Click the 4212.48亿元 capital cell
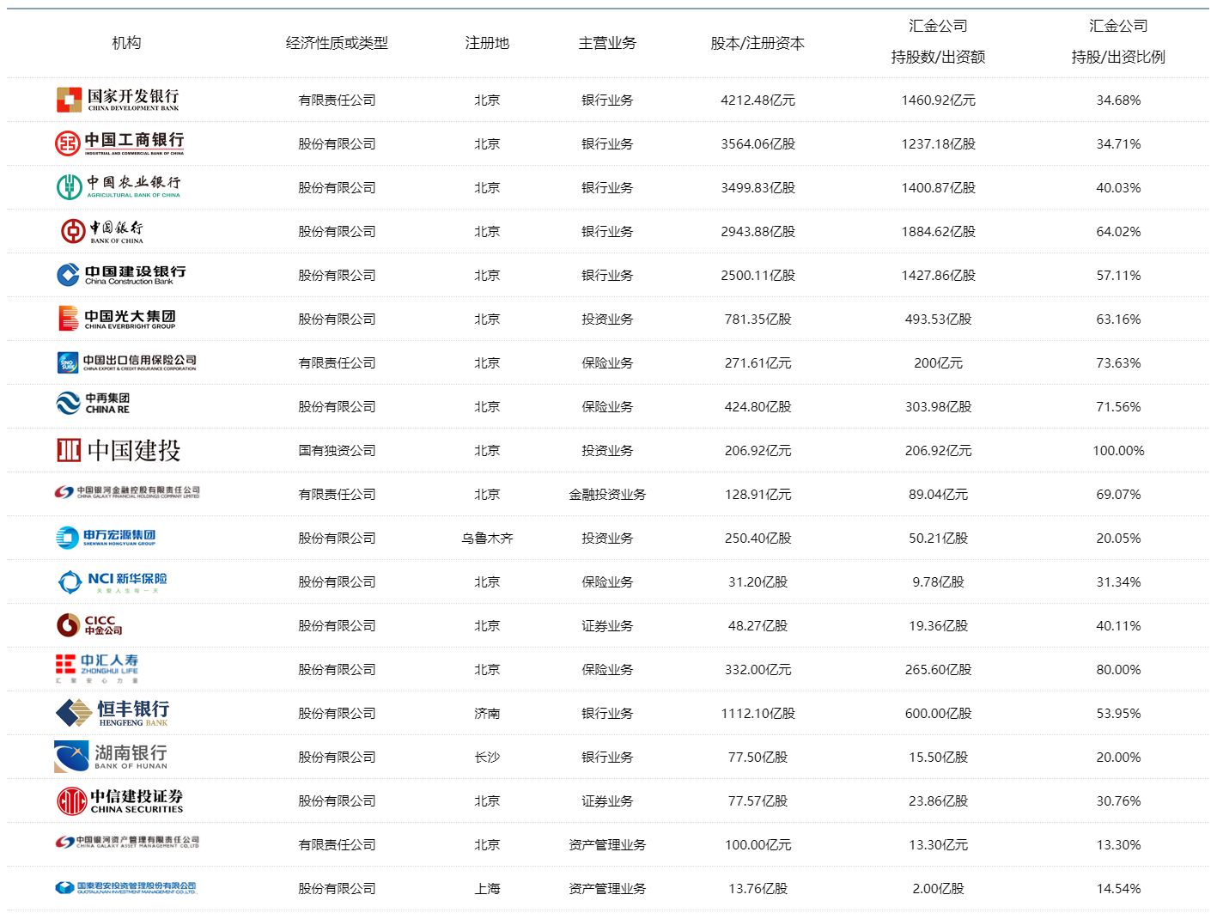Viewport: 1217px width, 919px height. click(758, 100)
